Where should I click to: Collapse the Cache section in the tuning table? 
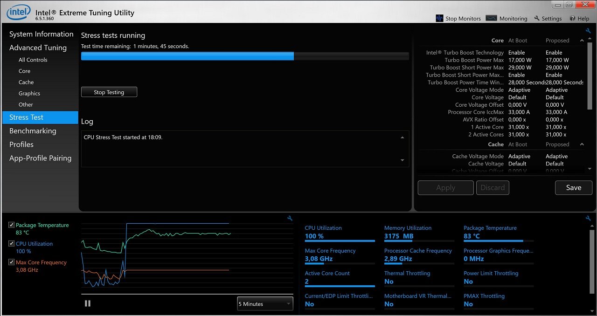[582, 144]
